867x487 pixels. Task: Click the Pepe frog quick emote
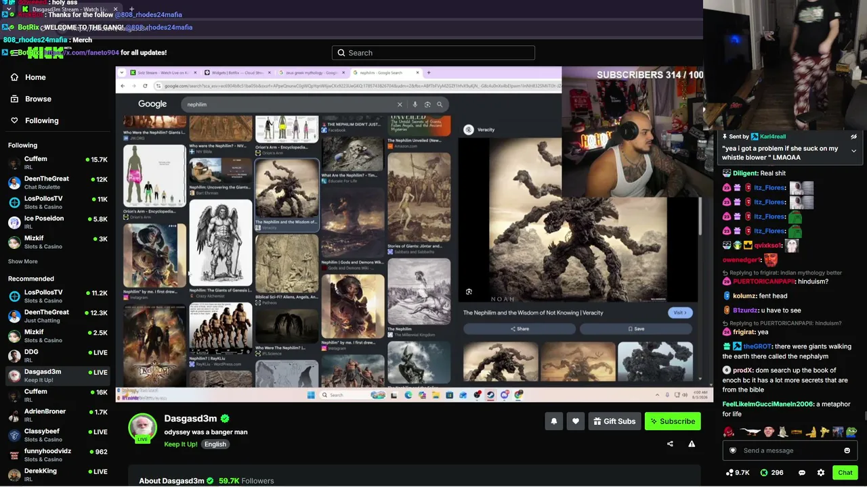[x=851, y=432]
